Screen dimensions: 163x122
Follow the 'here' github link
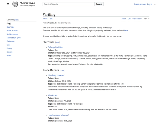pos(126,30)
